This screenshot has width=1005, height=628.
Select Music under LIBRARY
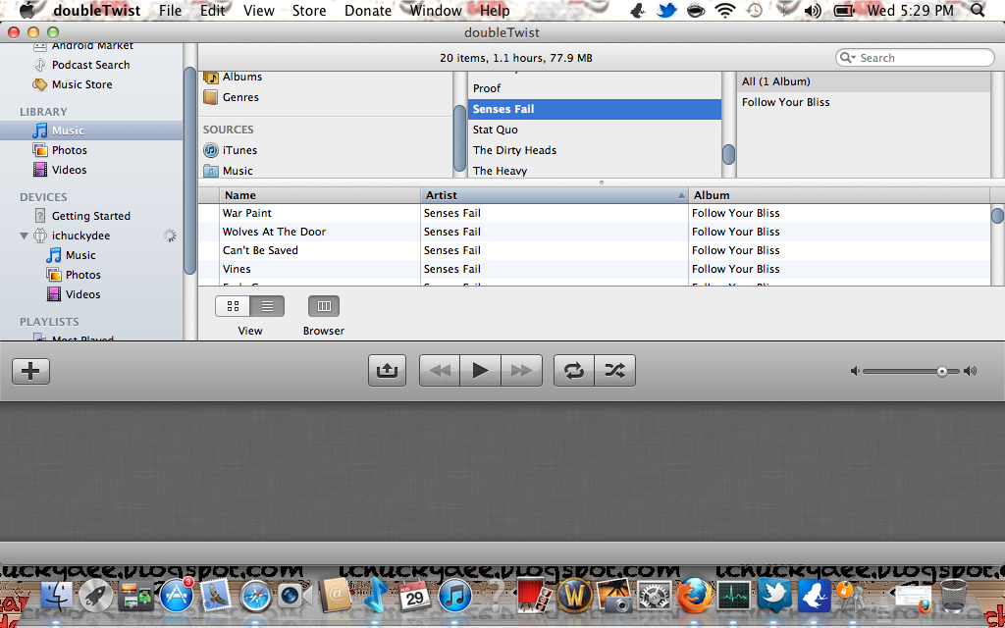pyautogui.click(x=91, y=131)
